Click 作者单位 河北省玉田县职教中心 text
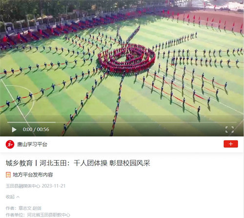This screenshot has height=218, width=244. pyautogui.click(x=38, y=215)
